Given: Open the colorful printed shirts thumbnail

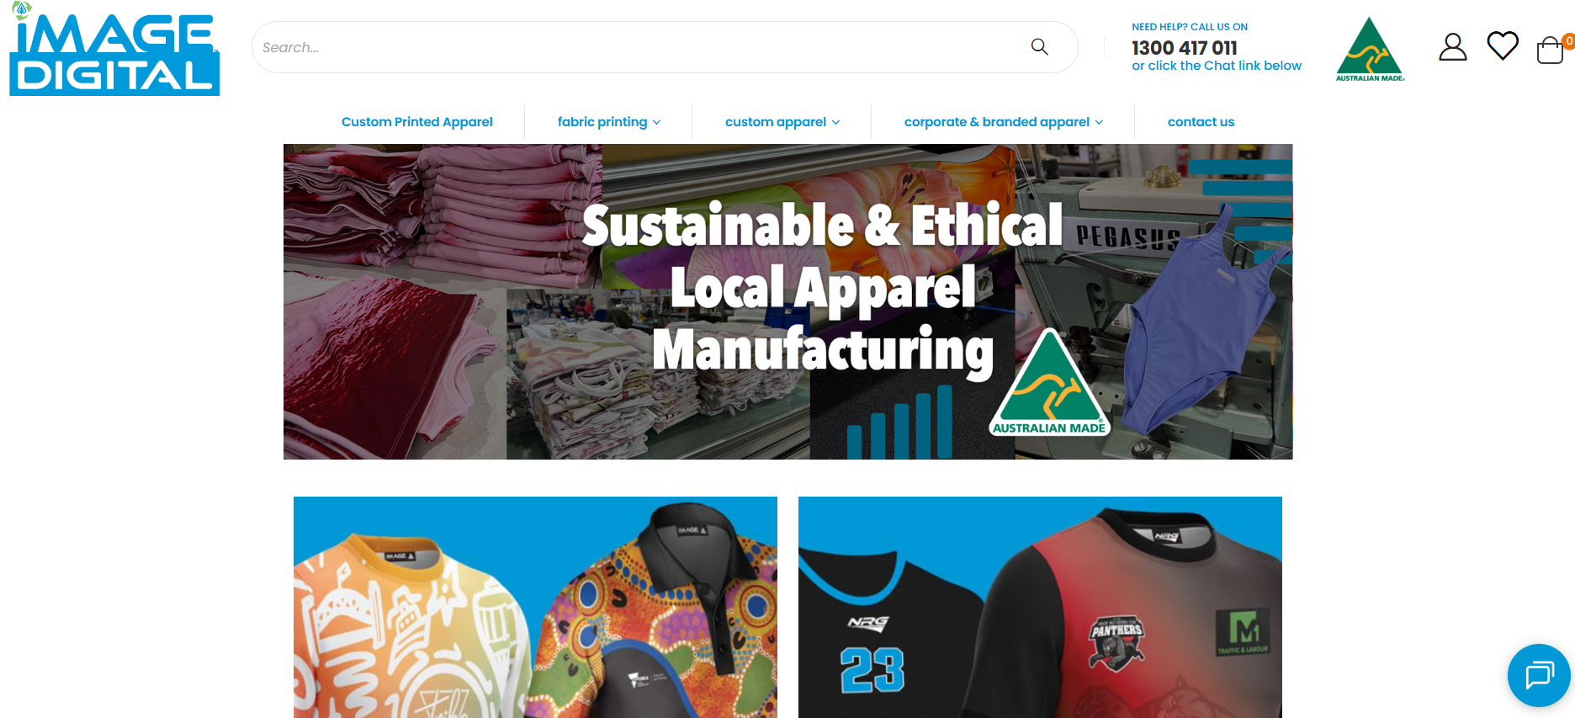Looking at the screenshot, I should (535, 607).
